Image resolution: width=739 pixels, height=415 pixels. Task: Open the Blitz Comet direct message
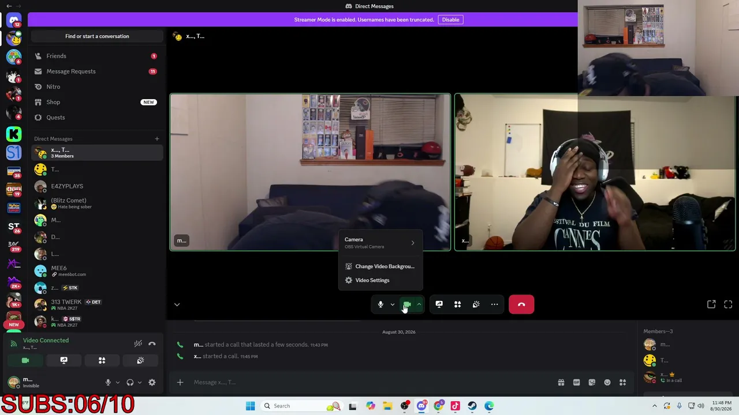click(x=97, y=203)
